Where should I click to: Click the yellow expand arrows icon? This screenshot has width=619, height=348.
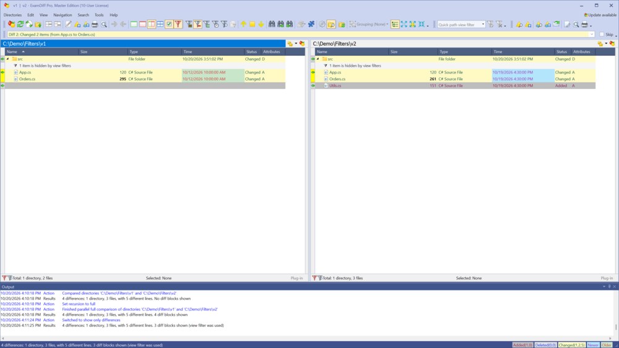pos(412,25)
